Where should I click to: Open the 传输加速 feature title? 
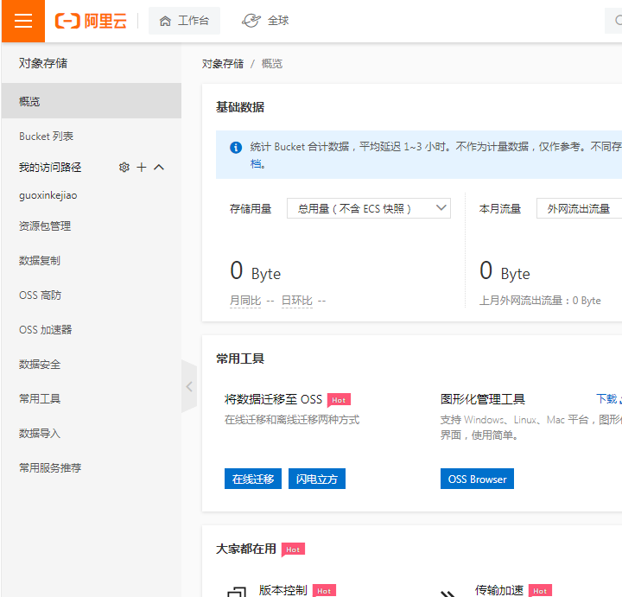click(499, 590)
